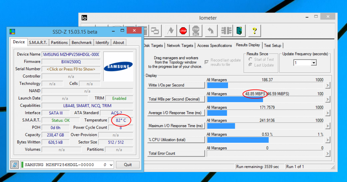Open the Update Frequency seconds dropdown
This screenshot has height=182, width=347.
(314, 63)
